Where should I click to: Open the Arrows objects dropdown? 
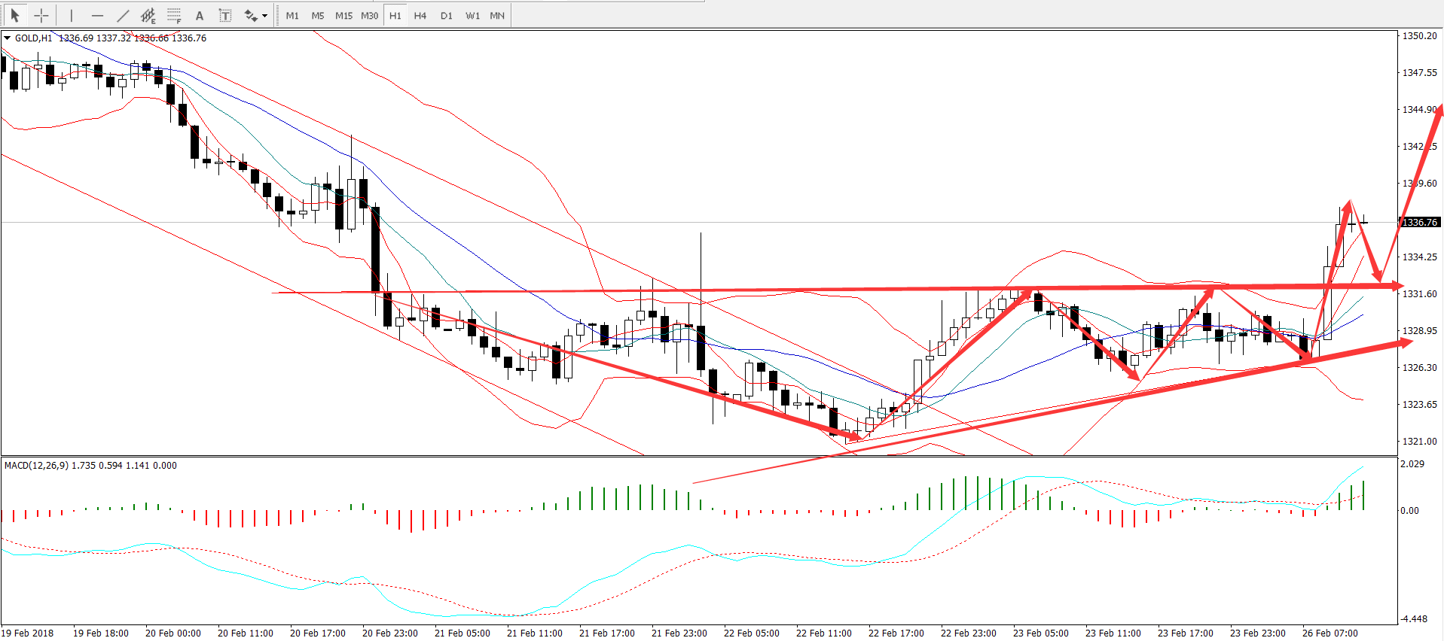[x=256, y=15]
